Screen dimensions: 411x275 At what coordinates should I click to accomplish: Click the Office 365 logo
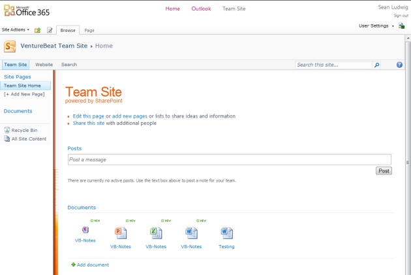coord(27,10)
